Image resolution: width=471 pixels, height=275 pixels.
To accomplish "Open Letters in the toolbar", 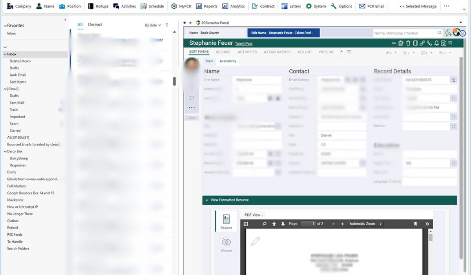I will click(x=291, y=6).
